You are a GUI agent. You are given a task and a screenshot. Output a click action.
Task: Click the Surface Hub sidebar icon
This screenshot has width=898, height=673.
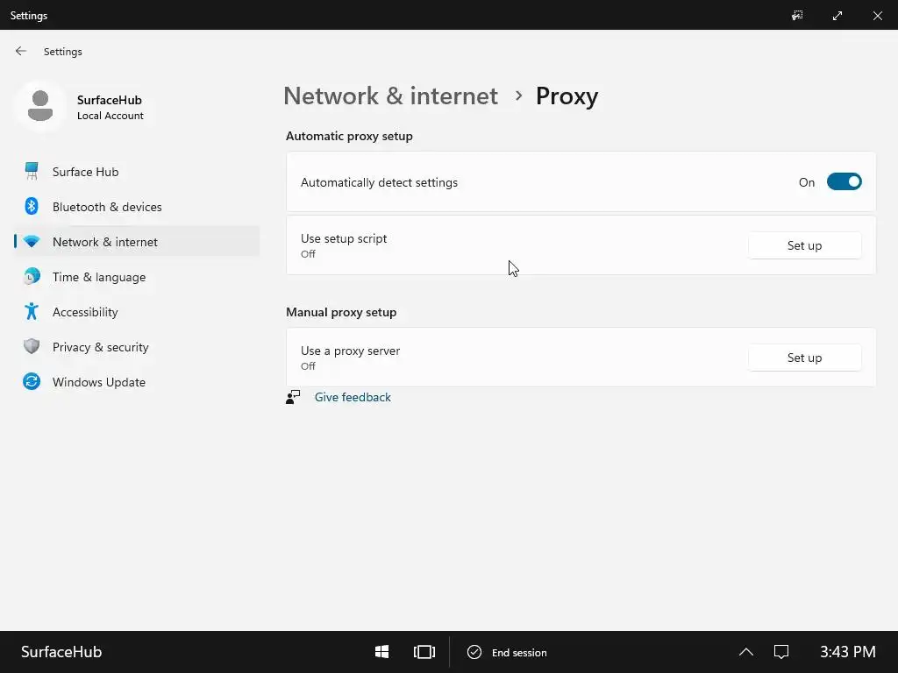click(x=32, y=172)
